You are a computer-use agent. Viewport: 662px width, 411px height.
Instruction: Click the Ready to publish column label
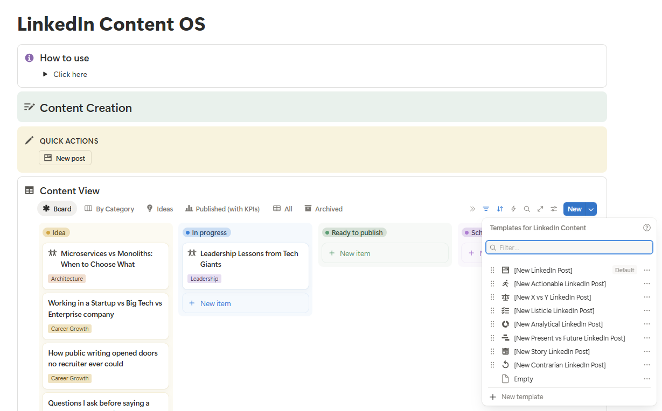[x=354, y=232]
